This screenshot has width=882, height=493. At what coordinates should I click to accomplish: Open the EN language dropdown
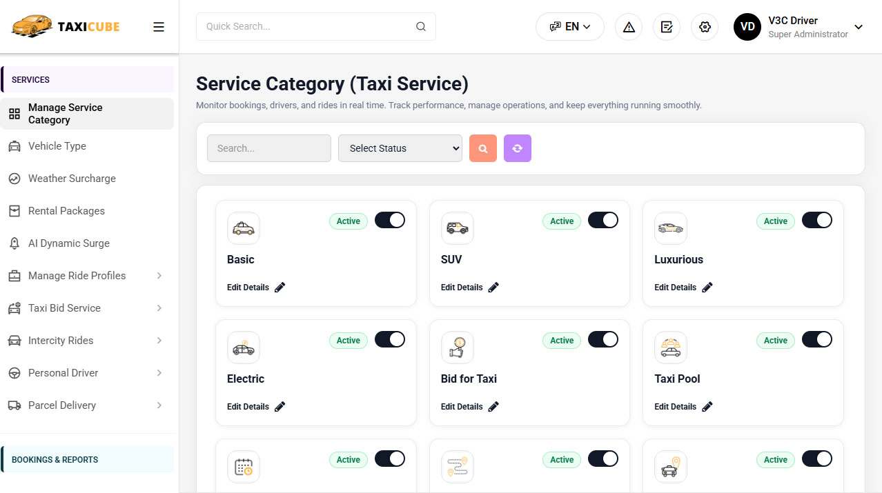point(570,27)
